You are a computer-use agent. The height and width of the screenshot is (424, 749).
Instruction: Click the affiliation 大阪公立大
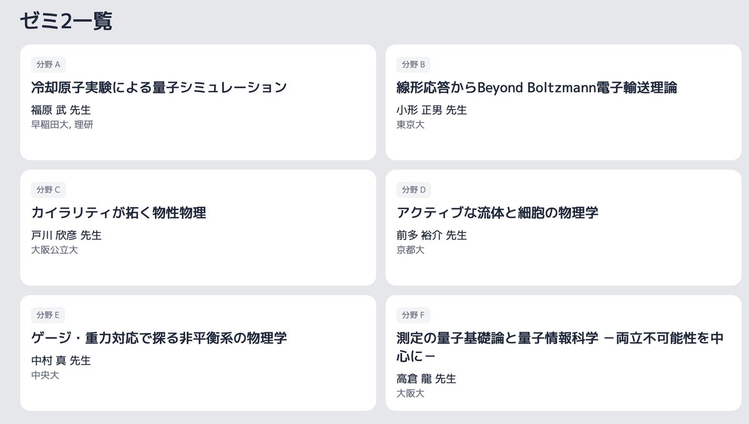[x=54, y=250]
